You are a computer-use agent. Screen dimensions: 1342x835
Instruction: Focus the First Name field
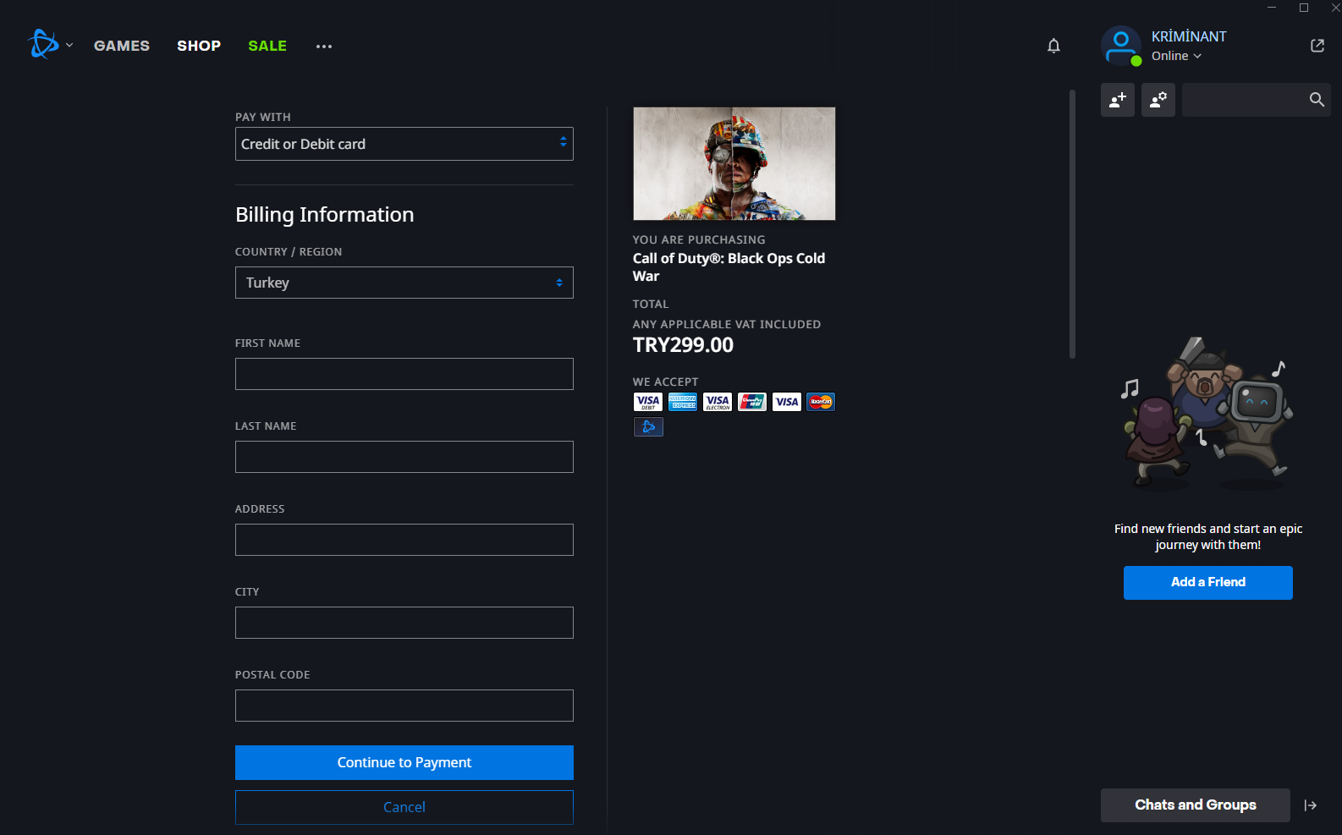click(x=404, y=374)
